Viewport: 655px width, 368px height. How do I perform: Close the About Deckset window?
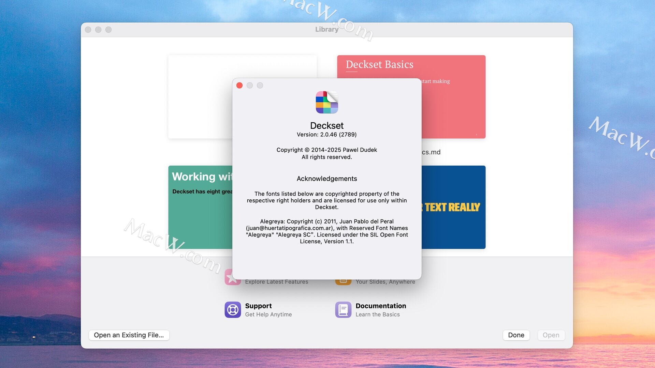[x=239, y=86]
